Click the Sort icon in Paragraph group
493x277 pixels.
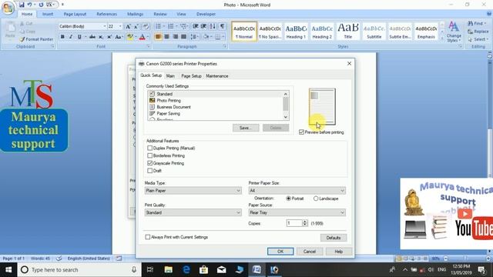(213, 26)
